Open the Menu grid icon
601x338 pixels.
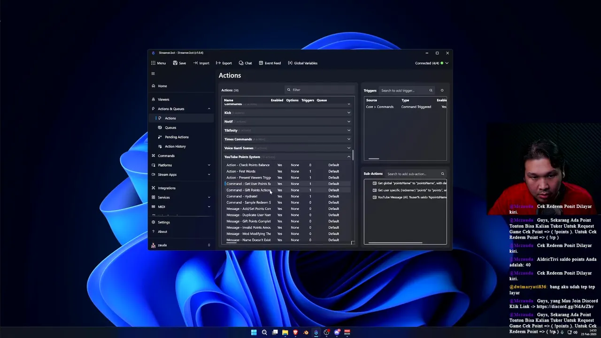[x=153, y=63]
